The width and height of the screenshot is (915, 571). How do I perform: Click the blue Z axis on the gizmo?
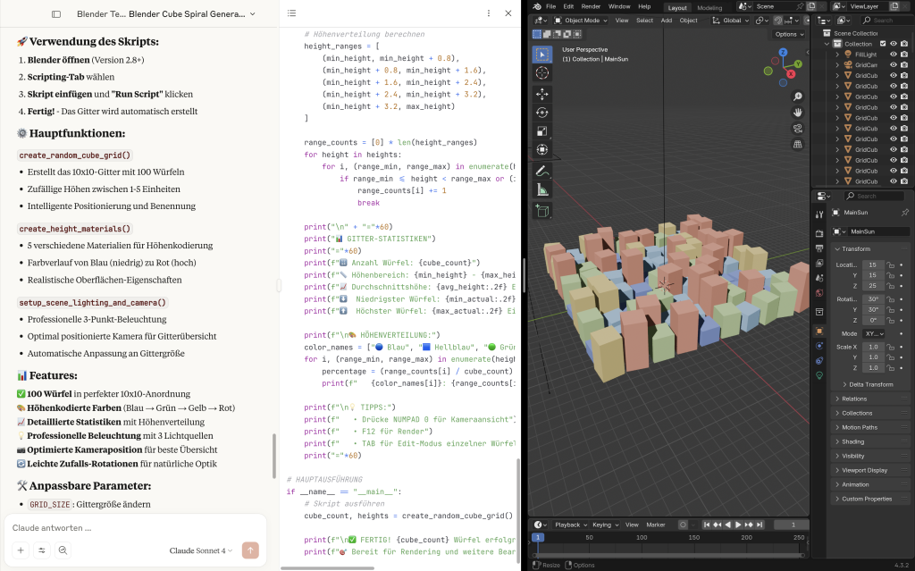(783, 53)
